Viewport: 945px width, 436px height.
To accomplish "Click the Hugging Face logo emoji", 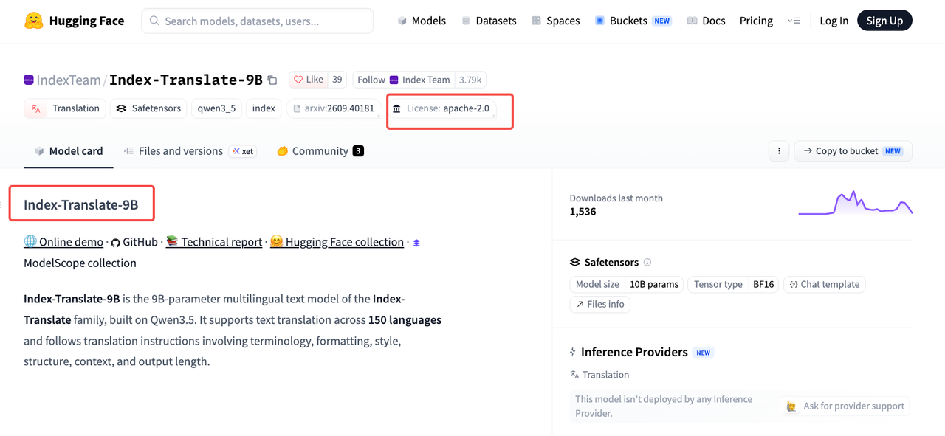I will click(33, 21).
